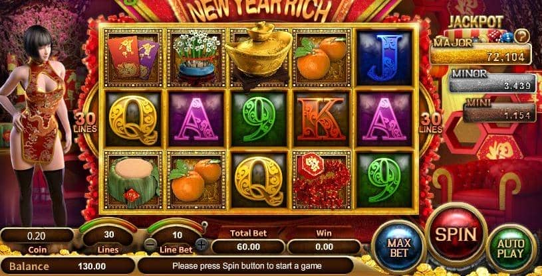Screen dimensions: 542x276
Task: Click the red SPIN button
Action: (x=456, y=234)
